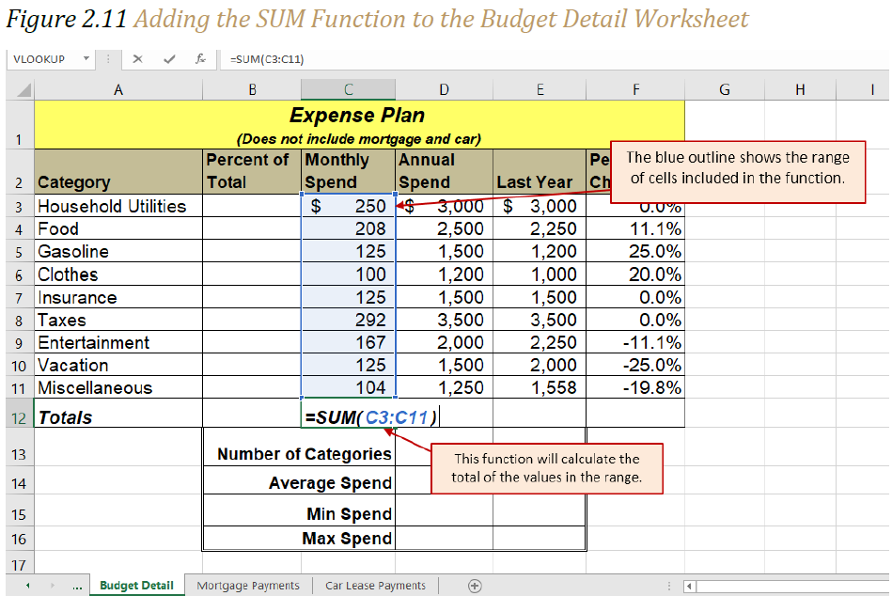The width and height of the screenshot is (892, 596).
Task: Select column D header
Action: tap(445, 90)
